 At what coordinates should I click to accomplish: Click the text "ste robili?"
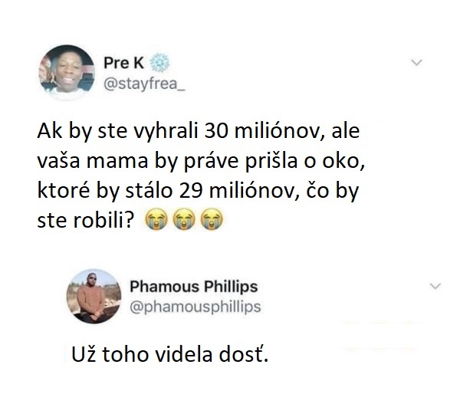coord(86,220)
